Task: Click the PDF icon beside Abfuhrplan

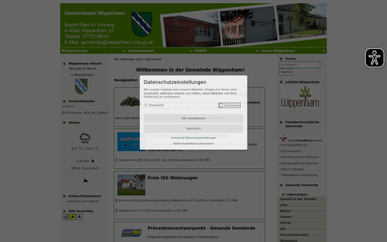Action: pyautogui.click(x=64, y=112)
